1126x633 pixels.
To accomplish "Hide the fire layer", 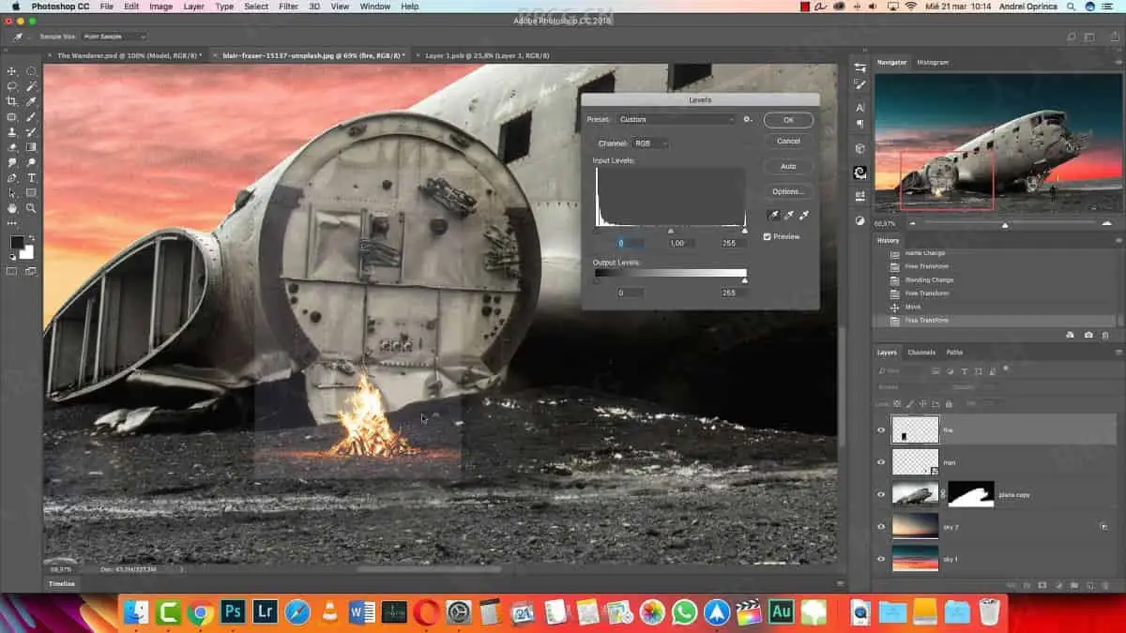I will pyautogui.click(x=880, y=430).
